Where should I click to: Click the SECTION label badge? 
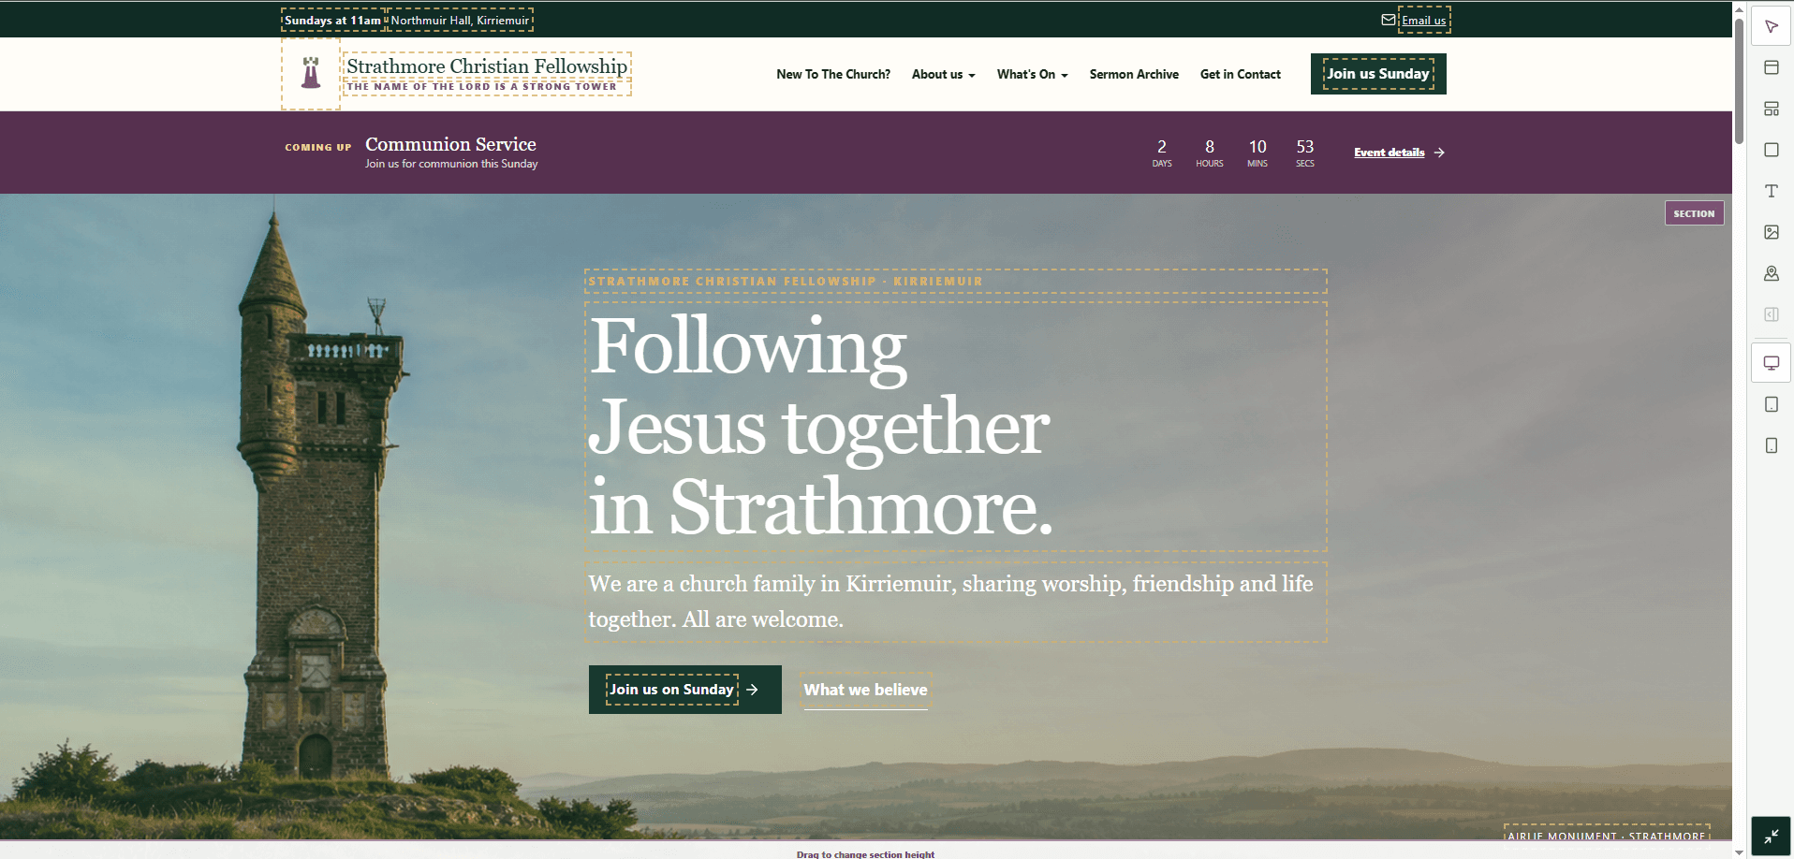point(1694,213)
